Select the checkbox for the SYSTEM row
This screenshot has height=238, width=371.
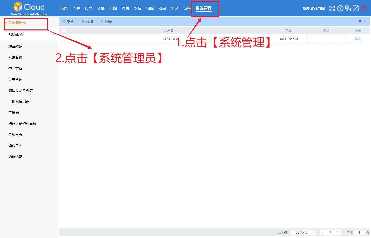[x=63, y=39]
